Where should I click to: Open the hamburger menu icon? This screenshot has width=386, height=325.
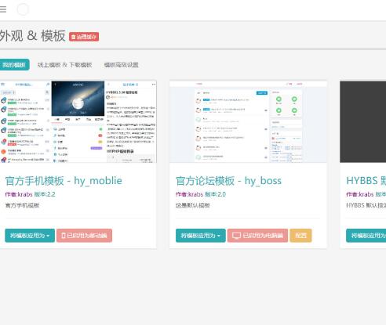point(3,9)
